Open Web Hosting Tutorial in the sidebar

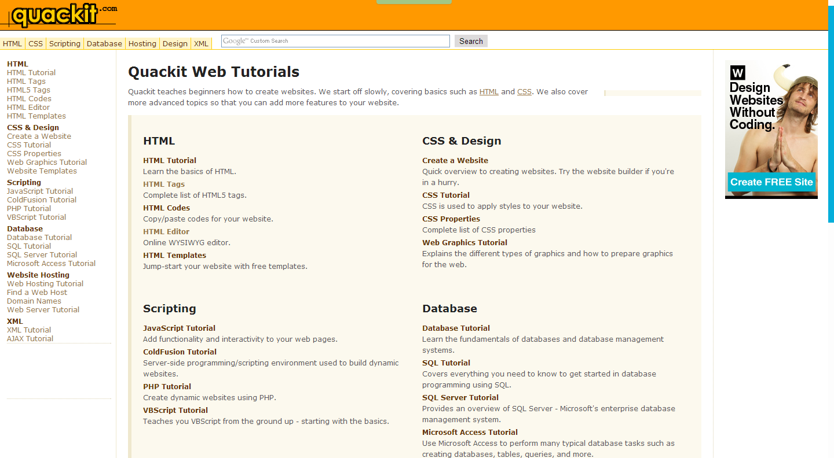[x=45, y=284]
